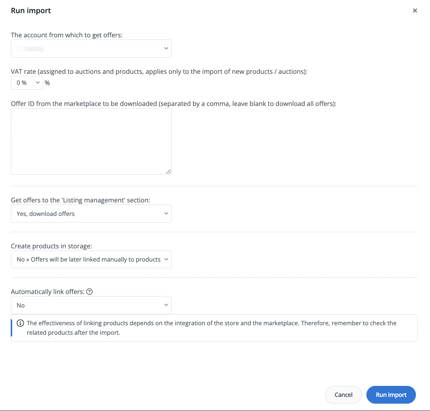Screen dimensions: 430x411
Task: Open the Automatically link offers dropdown
Action: pos(91,305)
